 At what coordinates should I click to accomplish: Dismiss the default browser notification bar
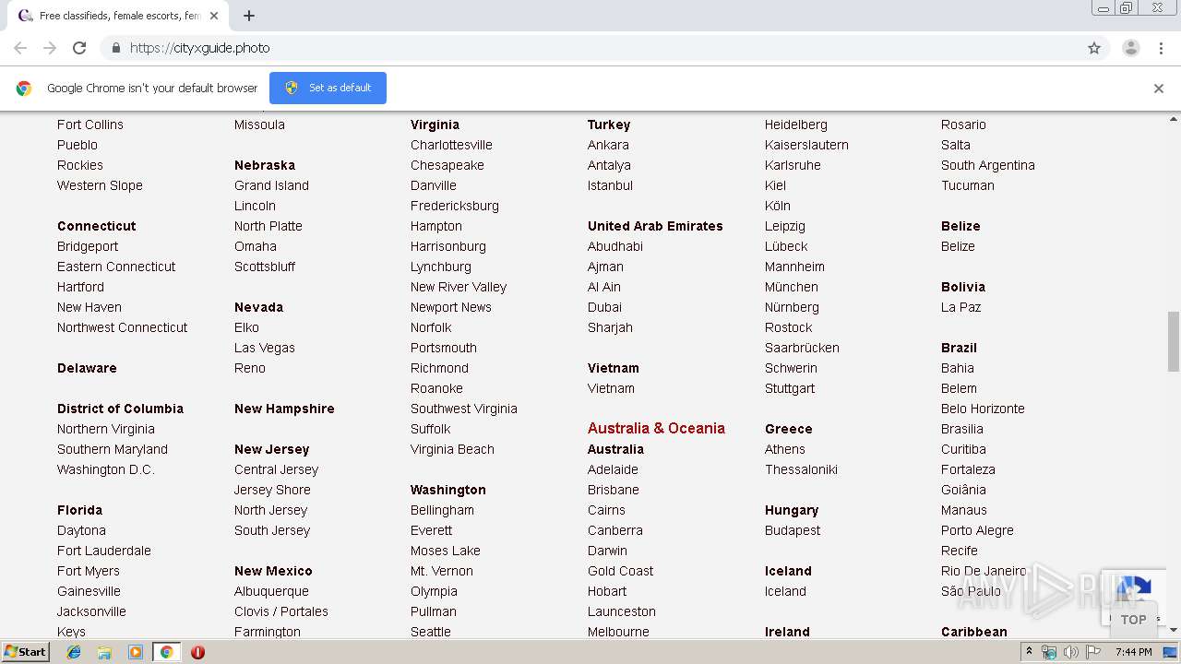pos(1159,89)
